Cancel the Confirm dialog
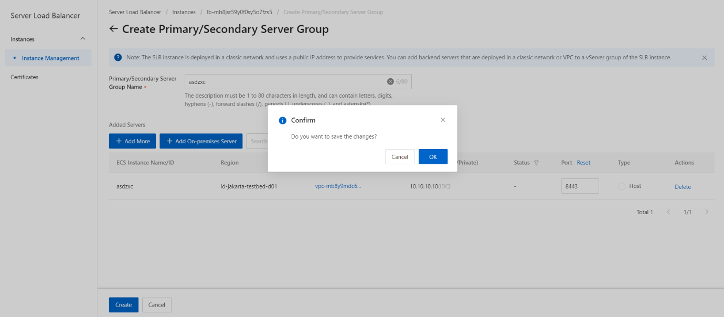This screenshot has height=317, width=724. click(x=400, y=156)
